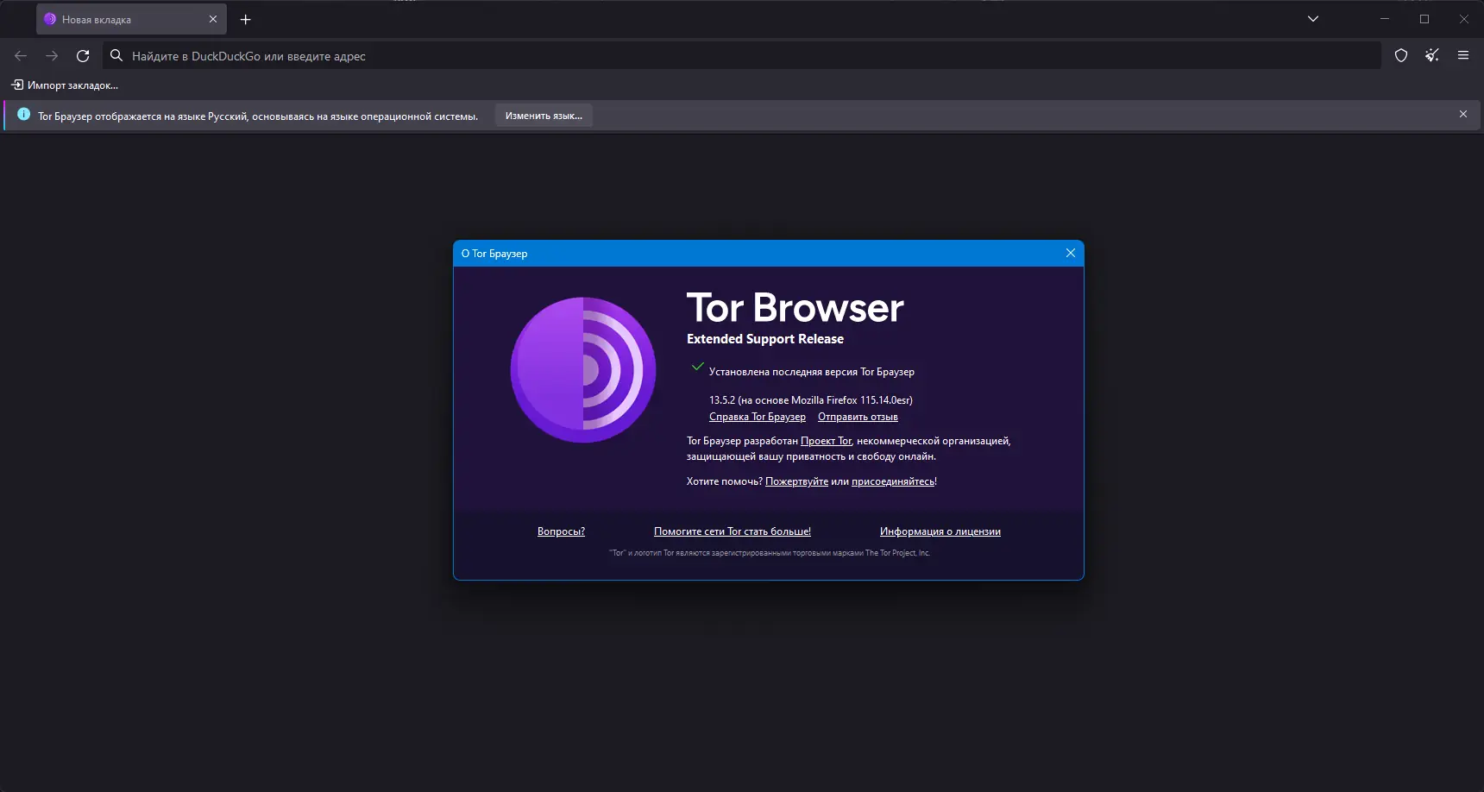Viewport: 1484px width, 792px height.
Task: Click 'присоединяйтесь' link
Action: 893,481
